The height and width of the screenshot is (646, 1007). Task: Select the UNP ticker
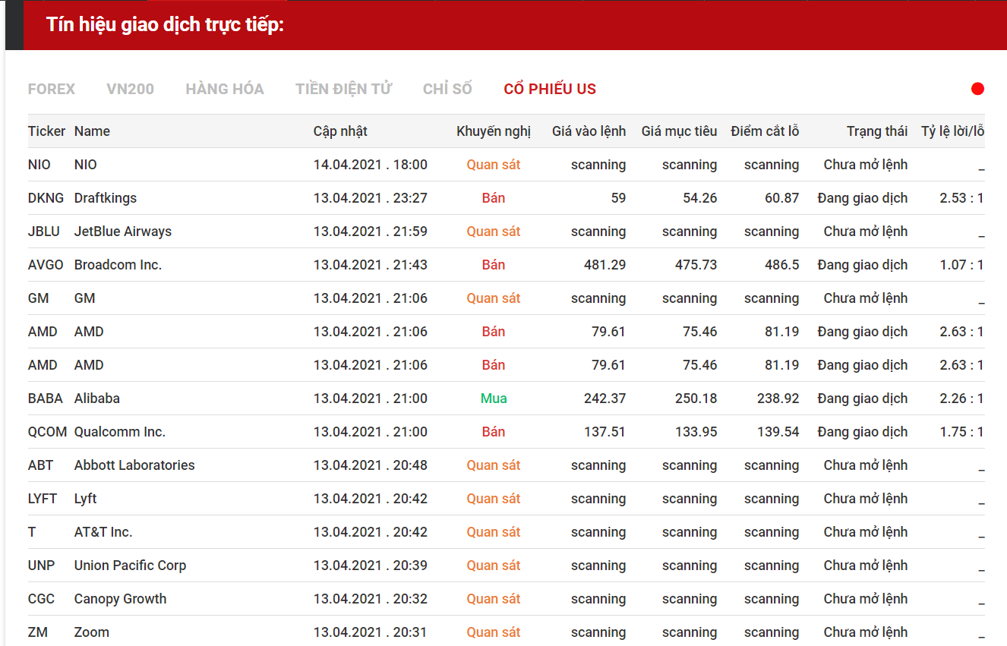click(x=42, y=566)
